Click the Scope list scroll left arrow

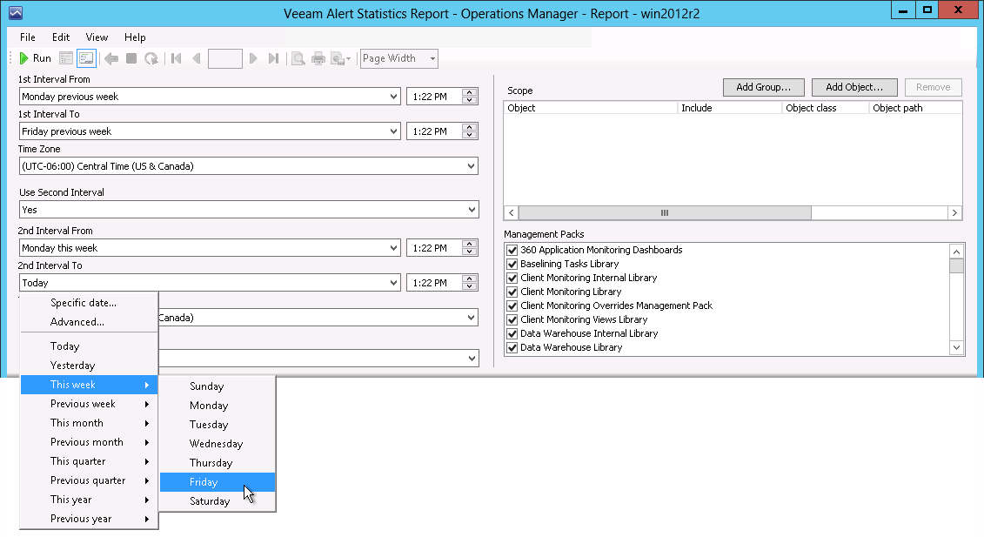[x=512, y=213]
